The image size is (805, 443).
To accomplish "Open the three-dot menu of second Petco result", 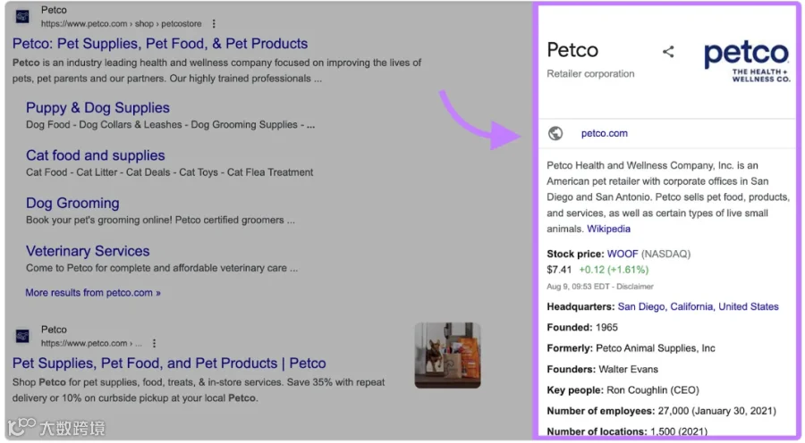I will (x=154, y=343).
